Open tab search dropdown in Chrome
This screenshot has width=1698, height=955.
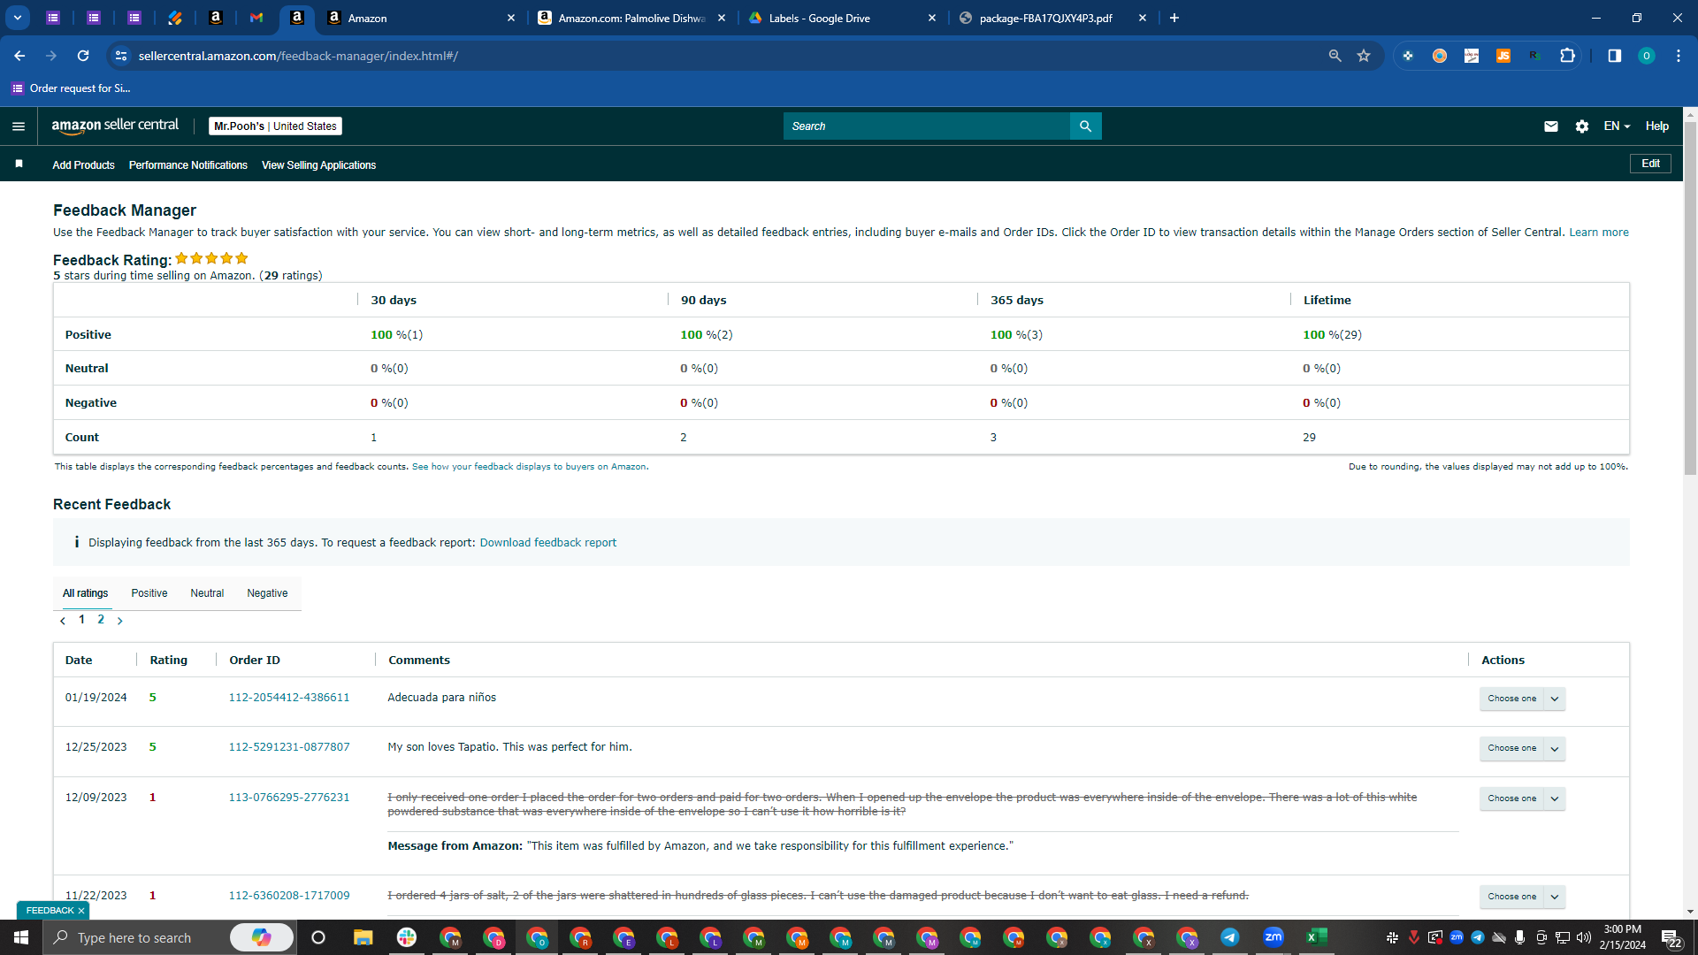point(18,18)
